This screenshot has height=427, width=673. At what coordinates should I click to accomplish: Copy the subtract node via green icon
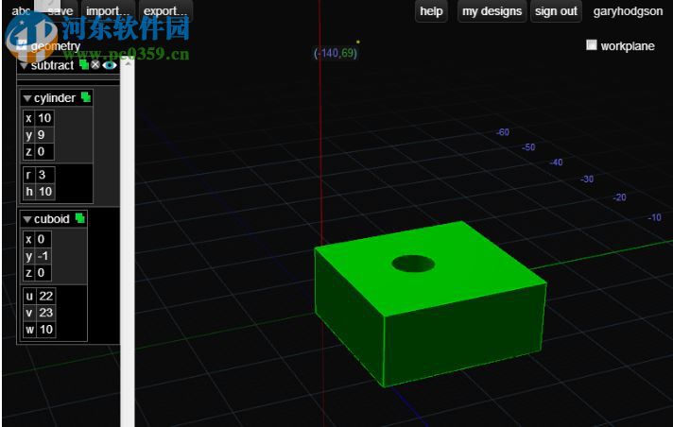[x=84, y=65]
